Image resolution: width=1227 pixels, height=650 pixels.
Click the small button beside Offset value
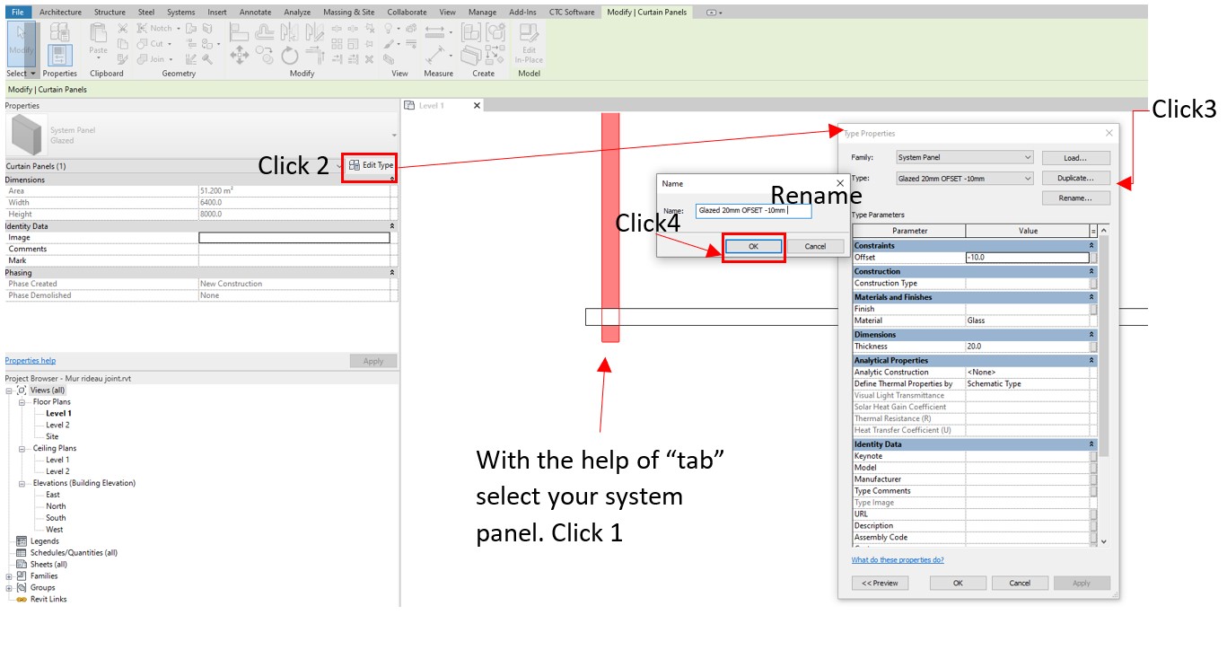pos(1093,258)
